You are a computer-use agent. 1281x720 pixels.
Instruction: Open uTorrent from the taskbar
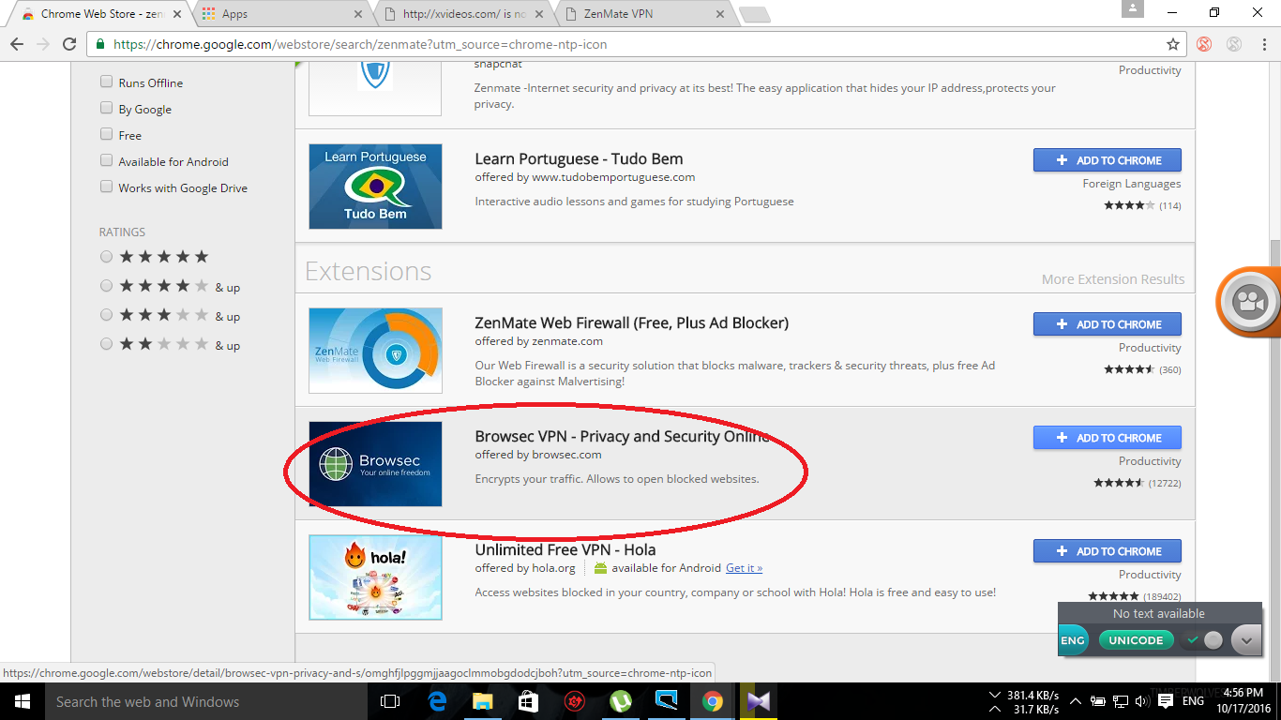pos(620,701)
